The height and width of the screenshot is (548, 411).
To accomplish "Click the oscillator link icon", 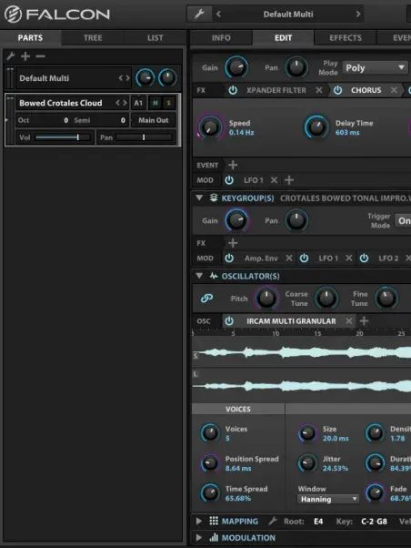I will click(x=206, y=299).
